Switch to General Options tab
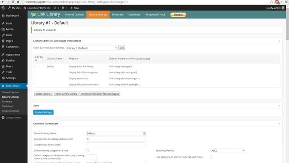The image size is (289, 163). [x=74, y=14]
